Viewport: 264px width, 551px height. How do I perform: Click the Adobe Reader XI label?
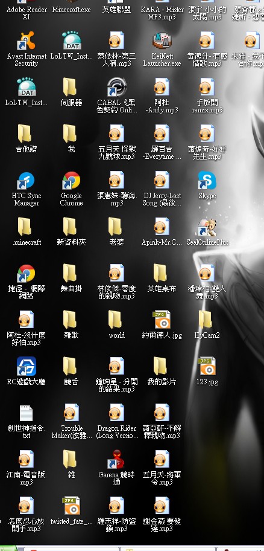(x=27, y=13)
